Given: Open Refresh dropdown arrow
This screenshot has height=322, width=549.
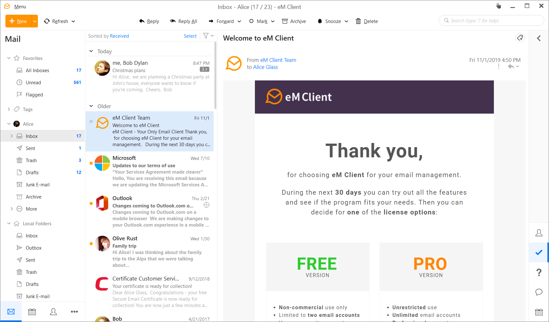Looking at the screenshot, I should point(73,21).
